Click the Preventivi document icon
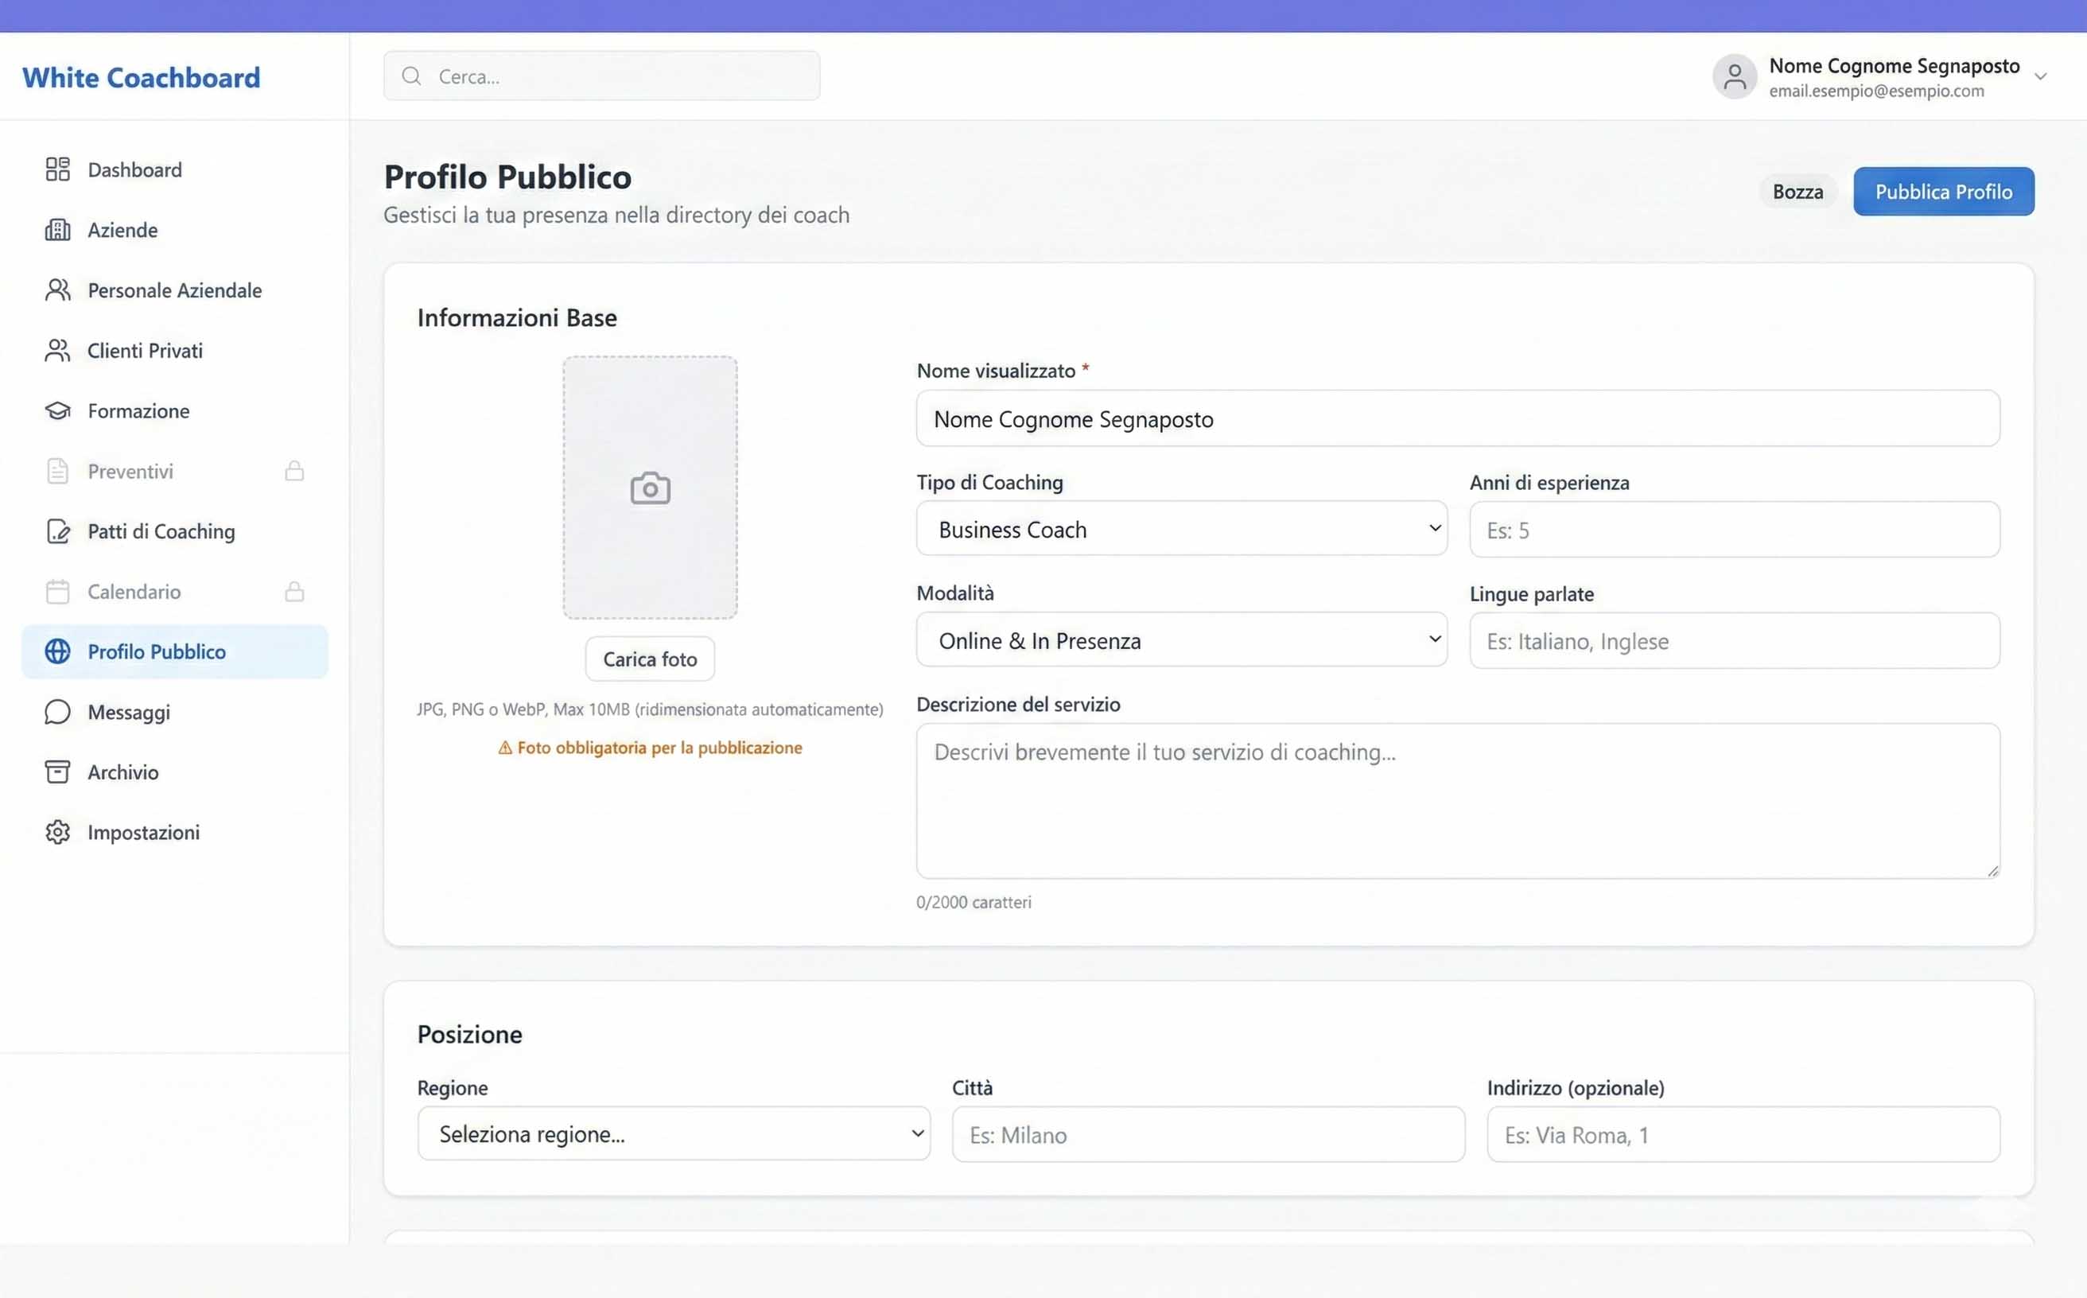2087x1298 pixels. coord(57,470)
